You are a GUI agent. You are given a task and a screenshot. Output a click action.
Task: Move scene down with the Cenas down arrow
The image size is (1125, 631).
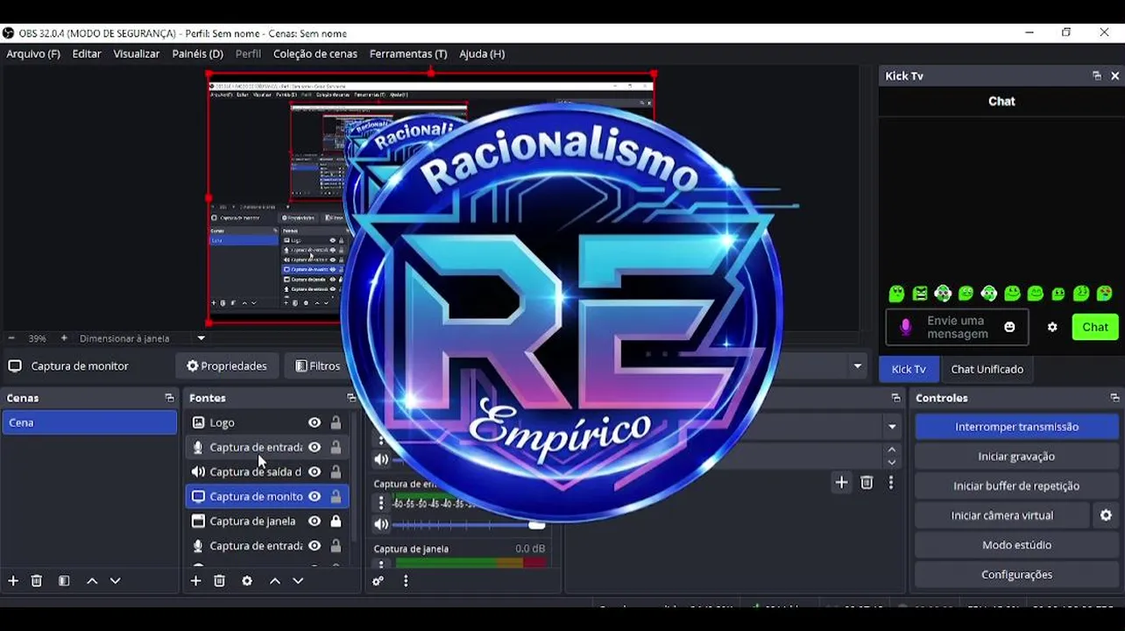[115, 581]
